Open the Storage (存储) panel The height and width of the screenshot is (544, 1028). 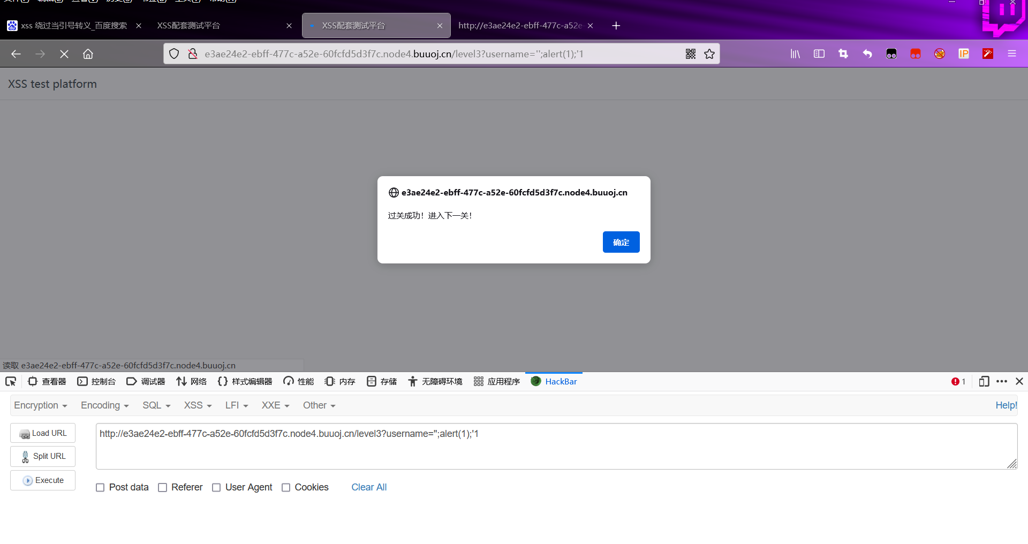(x=381, y=381)
